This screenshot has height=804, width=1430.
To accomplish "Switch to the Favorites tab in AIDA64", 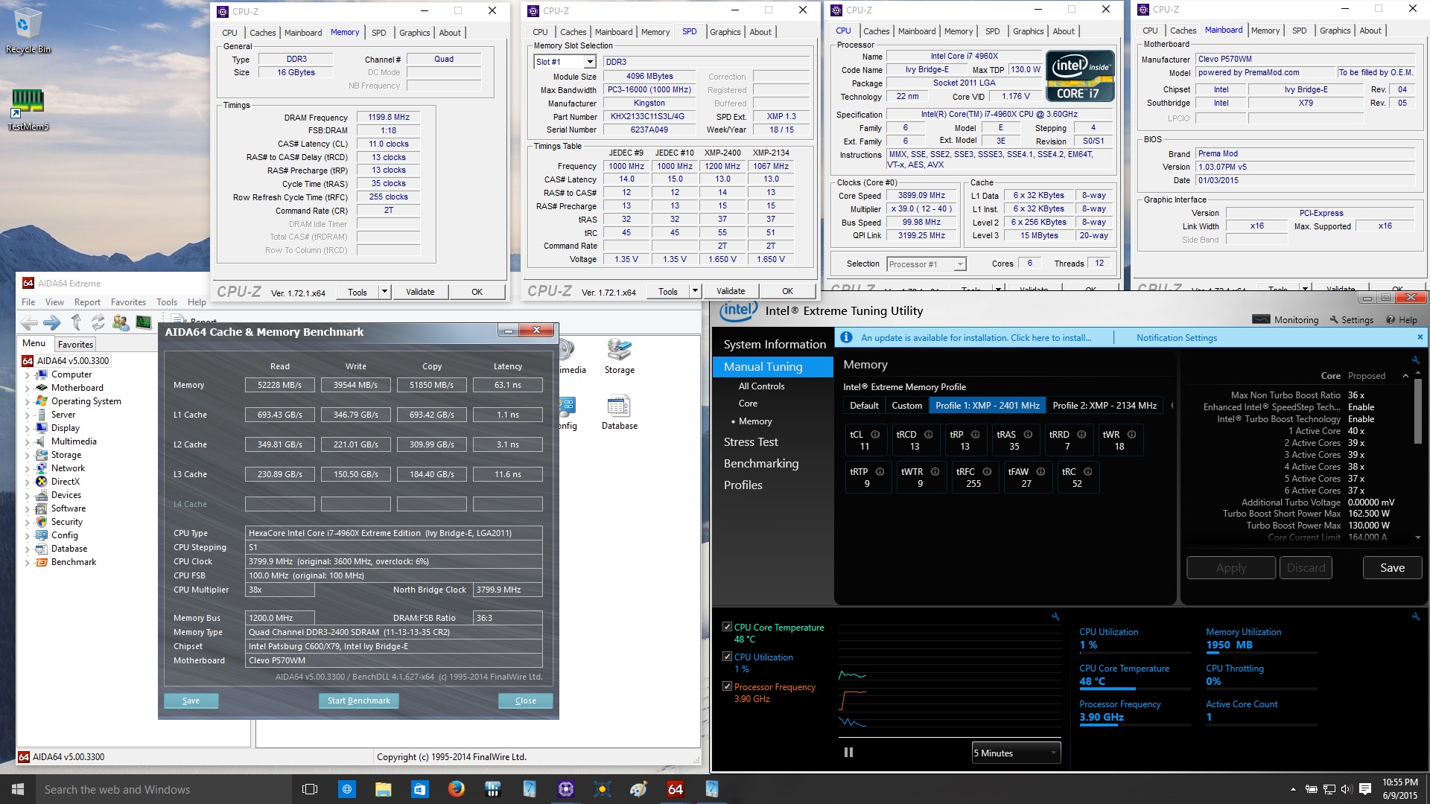I will pyautogui.click(x=76, y=344).
